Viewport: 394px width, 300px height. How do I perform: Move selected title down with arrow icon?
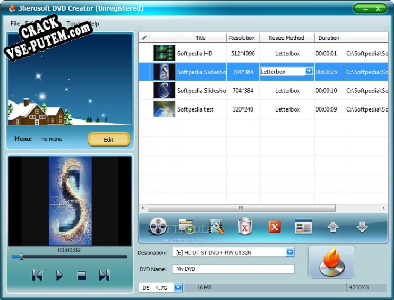coord(362,227)
